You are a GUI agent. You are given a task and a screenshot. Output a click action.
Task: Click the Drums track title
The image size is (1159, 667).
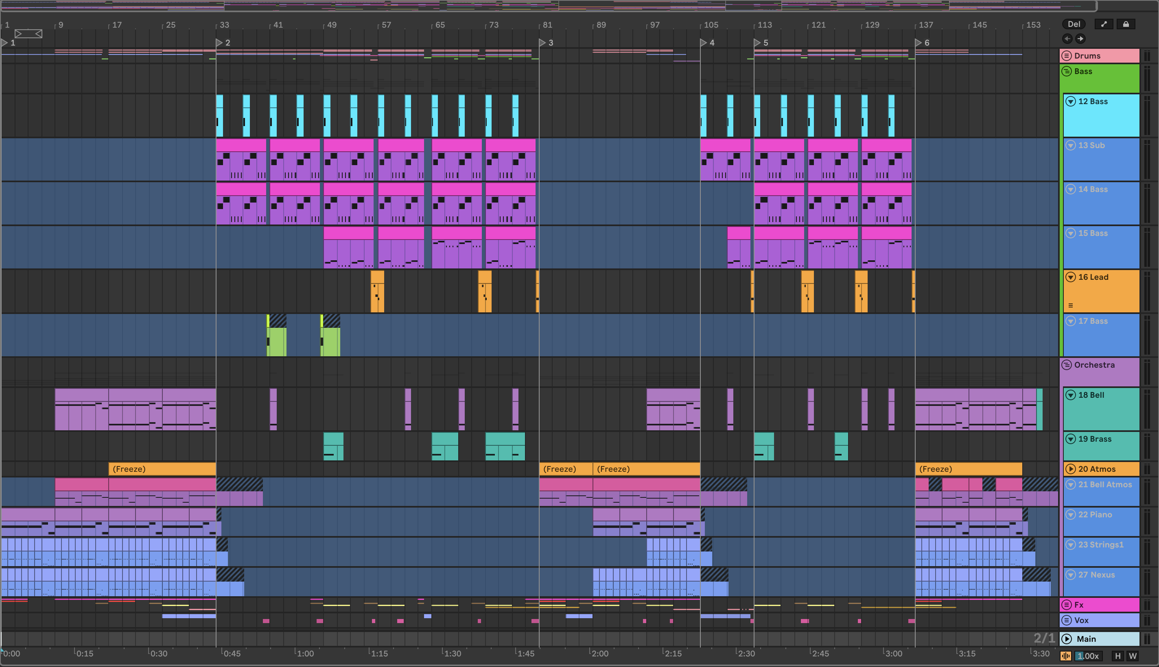[x=1087, y=56]
